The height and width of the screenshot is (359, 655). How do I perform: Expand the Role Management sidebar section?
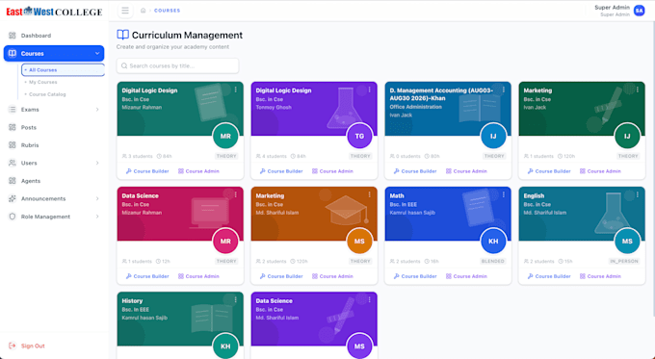pos(97,217)
